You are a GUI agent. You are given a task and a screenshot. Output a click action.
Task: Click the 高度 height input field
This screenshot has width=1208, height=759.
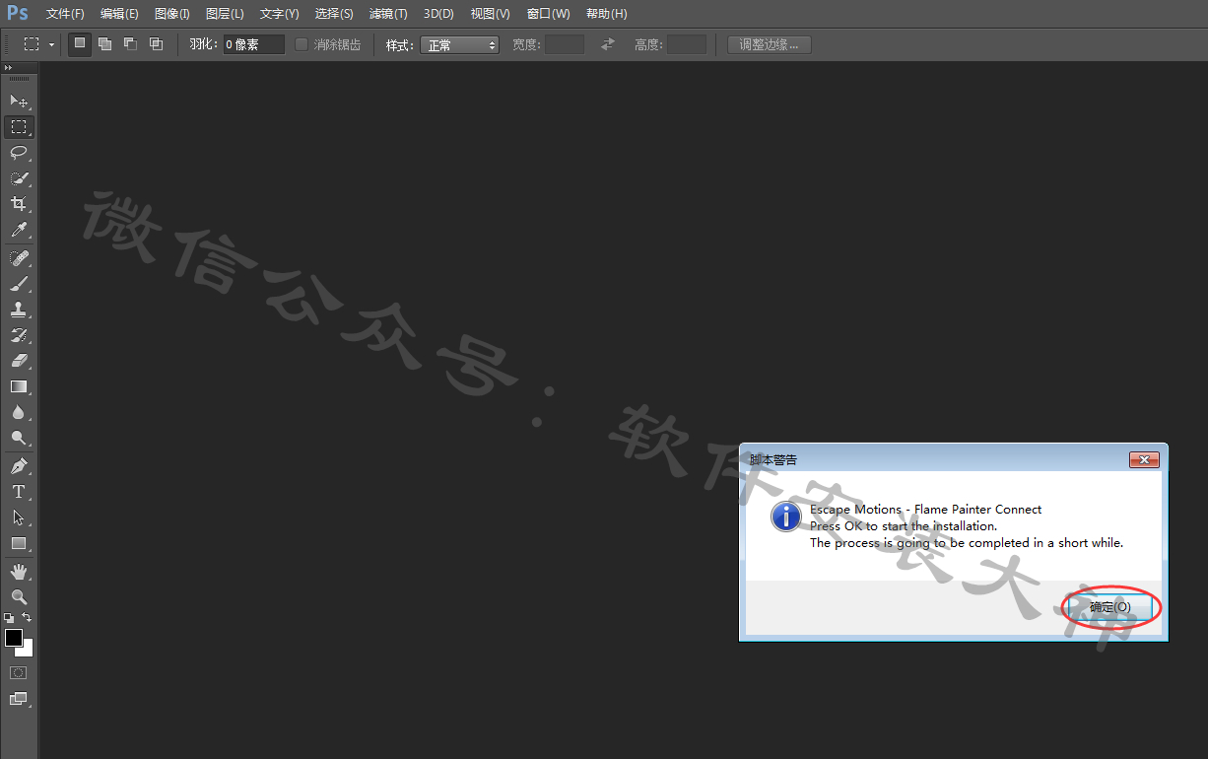coord(687,44)
